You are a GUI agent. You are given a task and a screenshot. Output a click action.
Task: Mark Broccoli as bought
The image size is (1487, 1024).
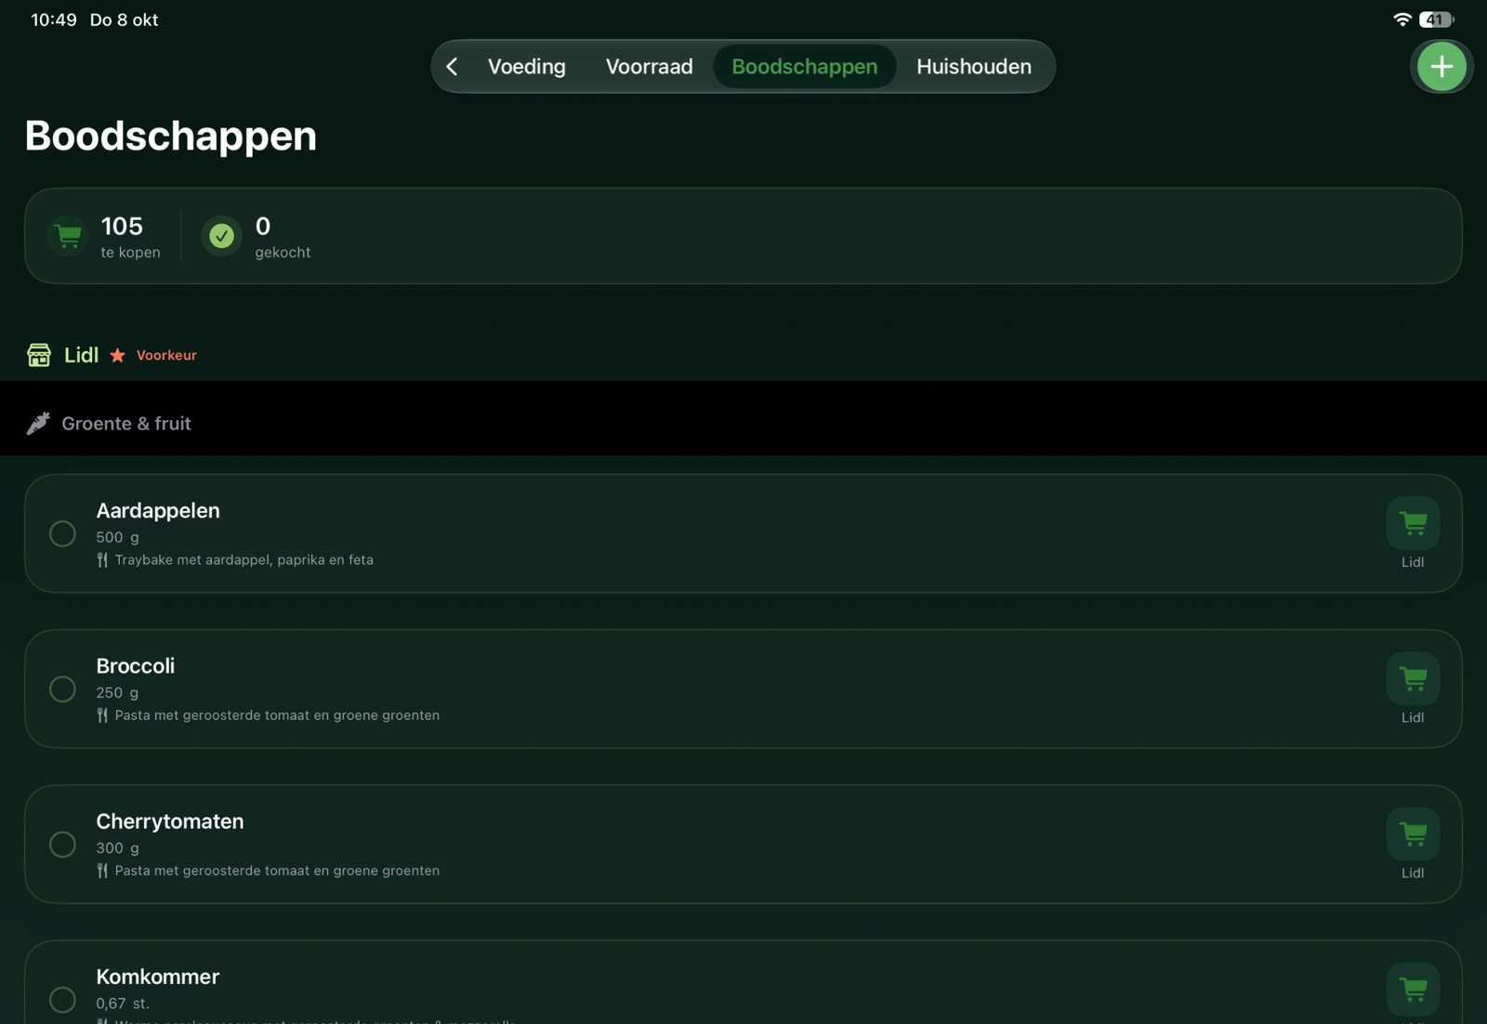click(62, 689)
